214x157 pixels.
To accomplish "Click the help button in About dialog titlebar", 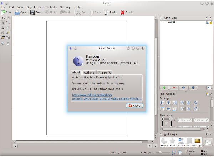I will 128,48.
